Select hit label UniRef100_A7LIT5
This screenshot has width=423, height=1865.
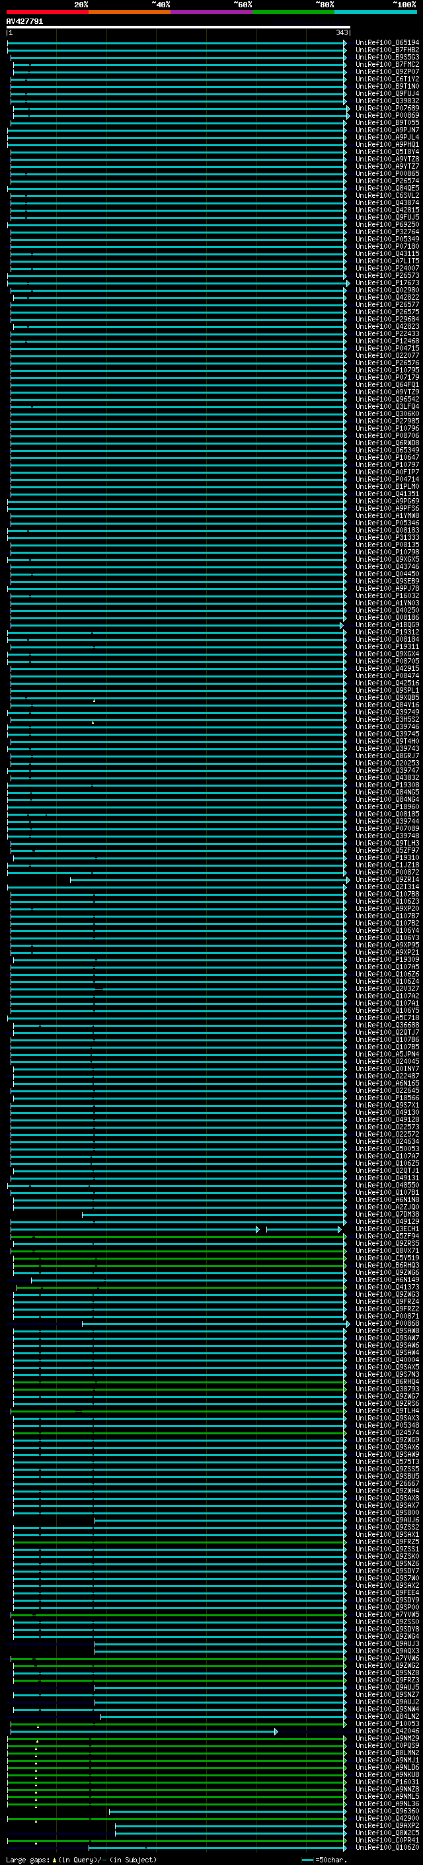point(387,261)
